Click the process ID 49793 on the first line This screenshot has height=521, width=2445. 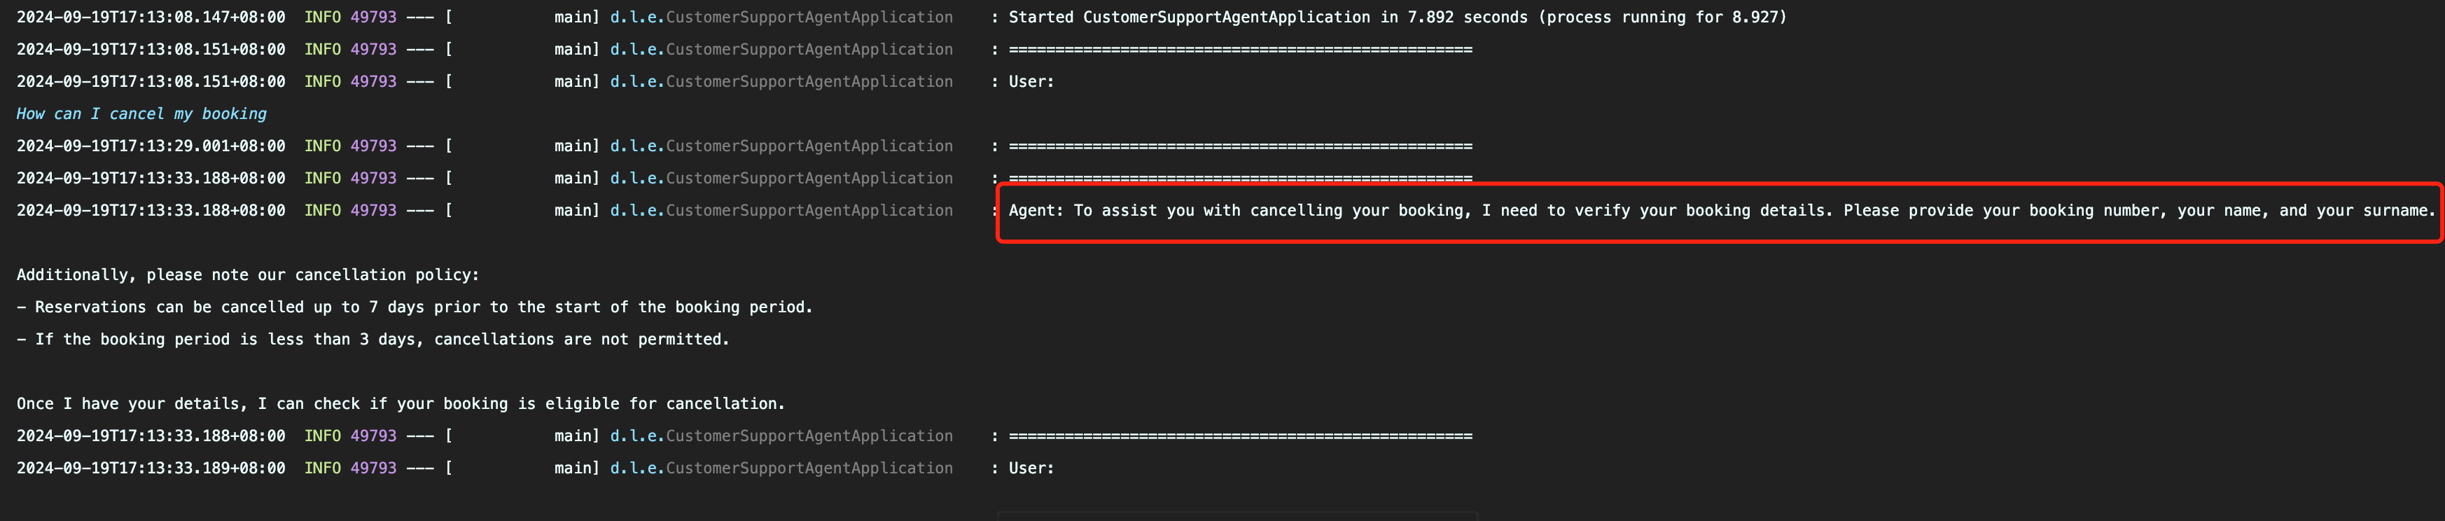click(x=373, y=17)
